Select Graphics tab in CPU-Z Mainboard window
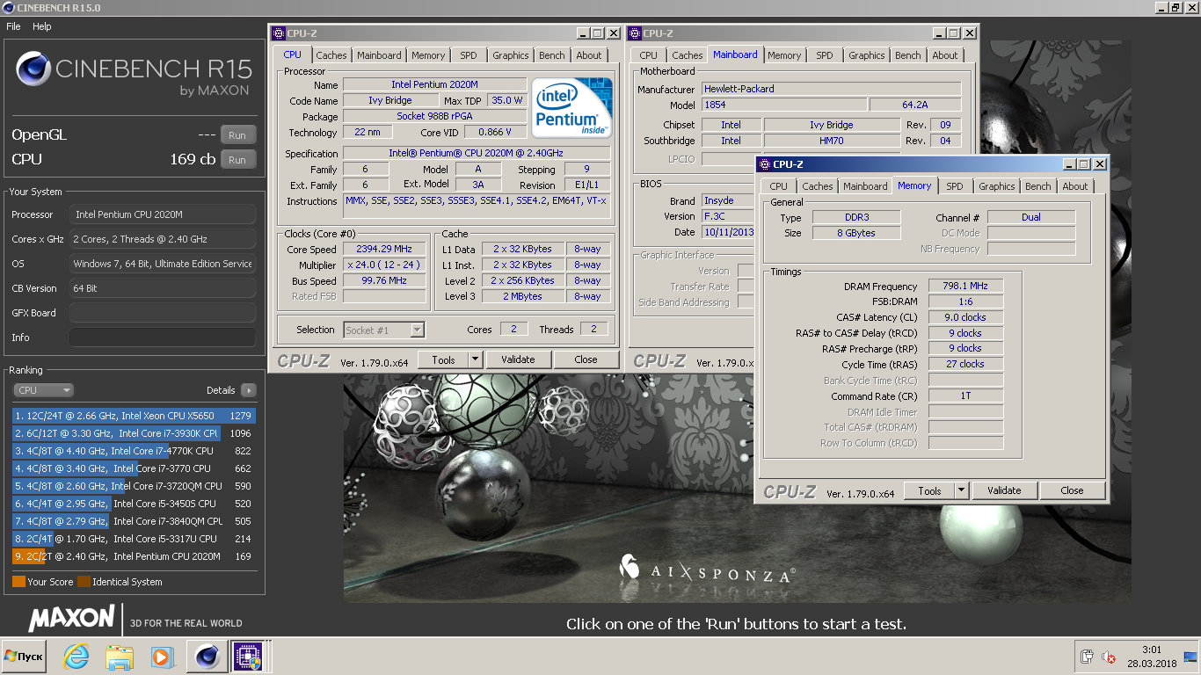 coord(867,55)
